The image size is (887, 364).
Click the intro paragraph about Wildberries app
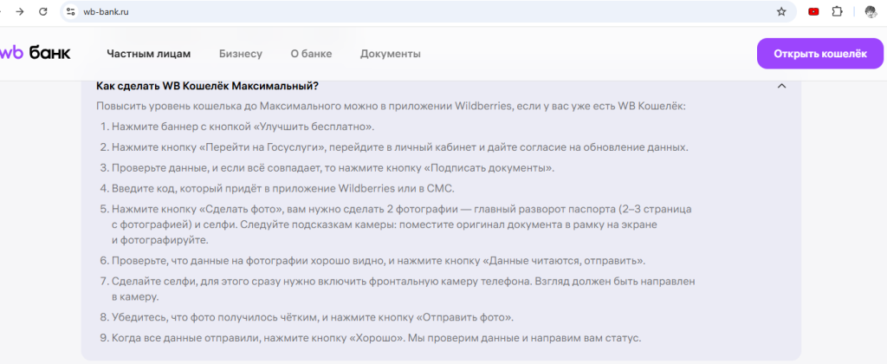tap(390, 106)
